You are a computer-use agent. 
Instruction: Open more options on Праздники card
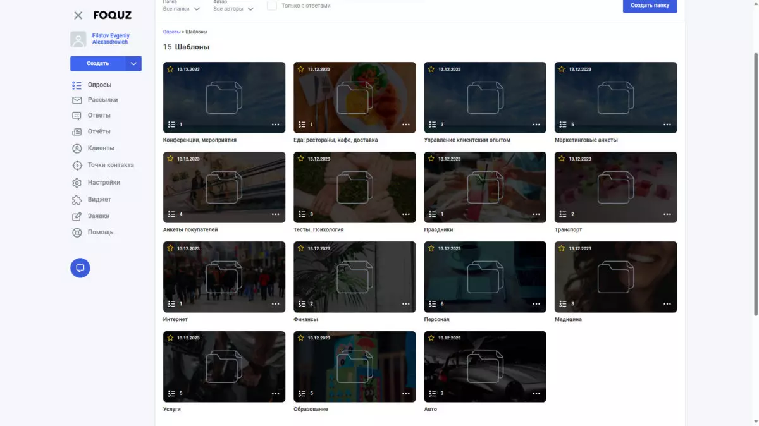pyautogui.click(x=536, y=214)
